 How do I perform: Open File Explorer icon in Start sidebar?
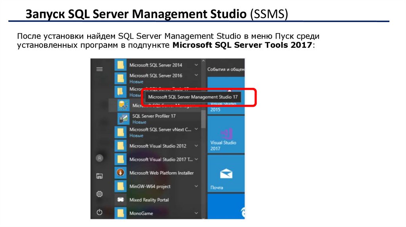tap(100, 176)
